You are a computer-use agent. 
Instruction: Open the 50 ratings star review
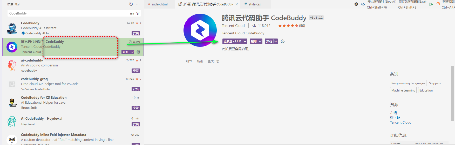pyautogui.click(x=291, y=26)
